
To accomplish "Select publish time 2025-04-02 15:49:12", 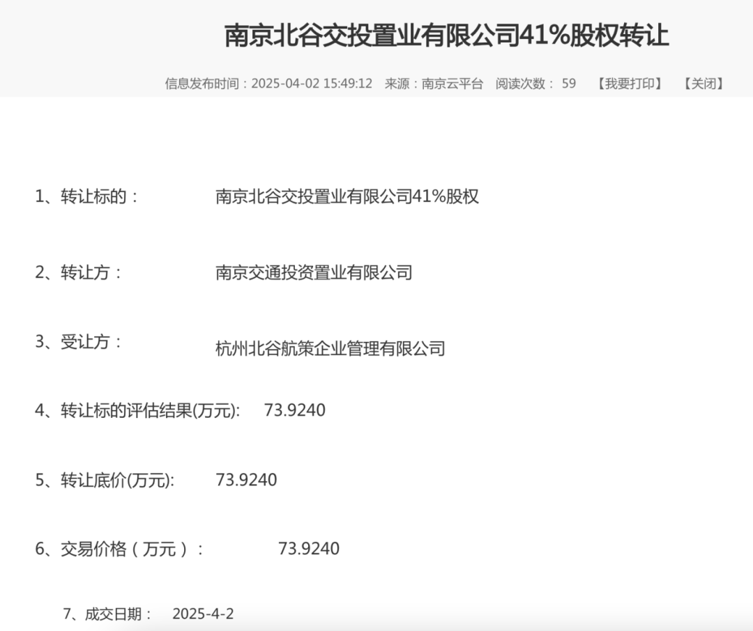I will (x=312, y=84).
